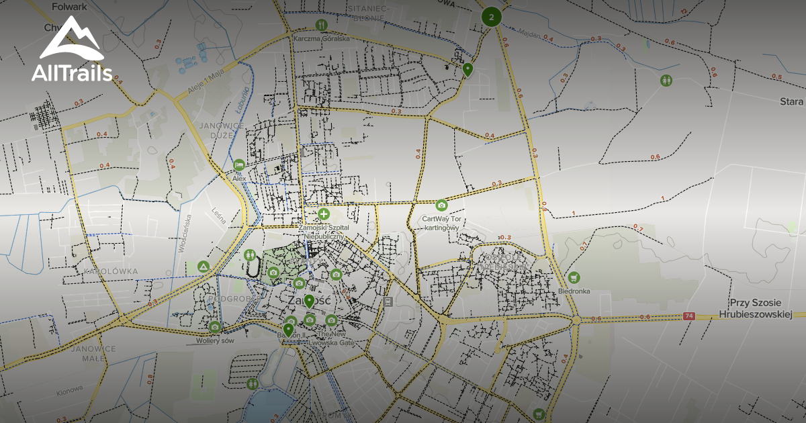Select the restroom icon near Stara label
806x423 pixels.
pos(666,81)
